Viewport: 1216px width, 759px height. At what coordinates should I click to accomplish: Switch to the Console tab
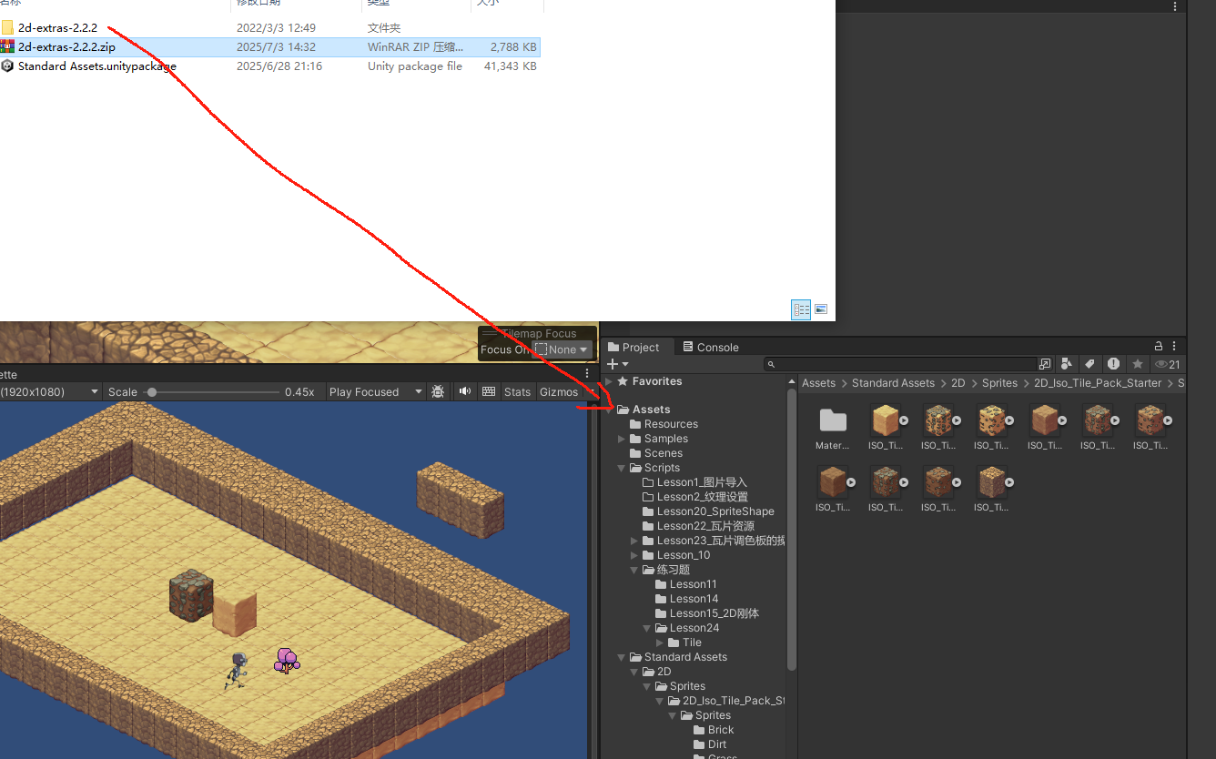tap(715, 347)
